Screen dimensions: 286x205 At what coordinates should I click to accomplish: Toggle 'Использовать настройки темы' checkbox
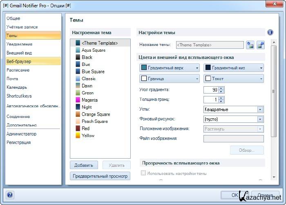click(x=143, y=173)
